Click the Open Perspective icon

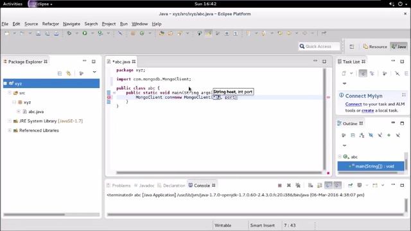[x=352, y=47]
